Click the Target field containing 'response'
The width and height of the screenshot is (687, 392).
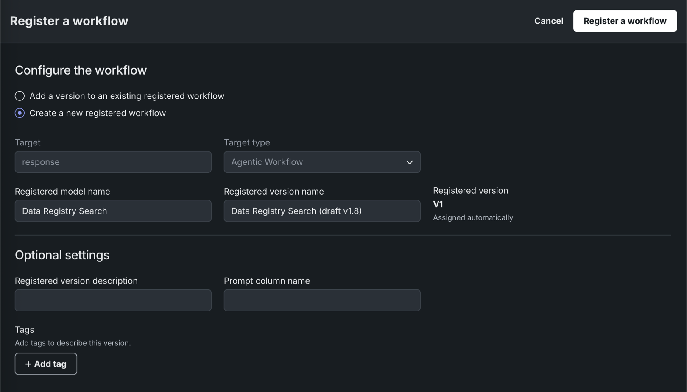(x=113, y=162)
